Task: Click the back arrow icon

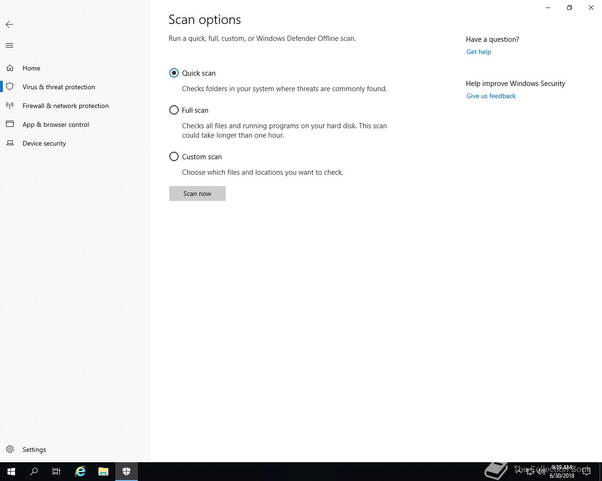Action: point(9,24)
